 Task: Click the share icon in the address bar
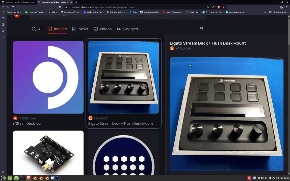tap(213, 7)
